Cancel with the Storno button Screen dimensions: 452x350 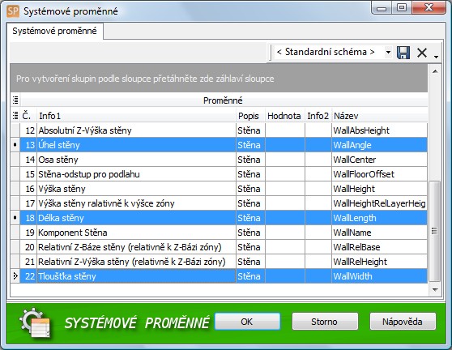(x=325, y=322)
